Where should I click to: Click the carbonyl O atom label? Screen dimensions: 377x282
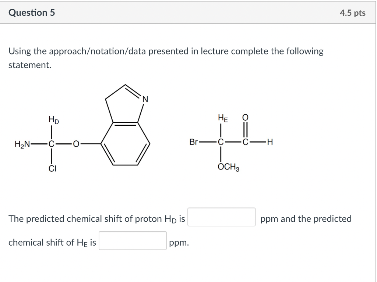(245, 118)
